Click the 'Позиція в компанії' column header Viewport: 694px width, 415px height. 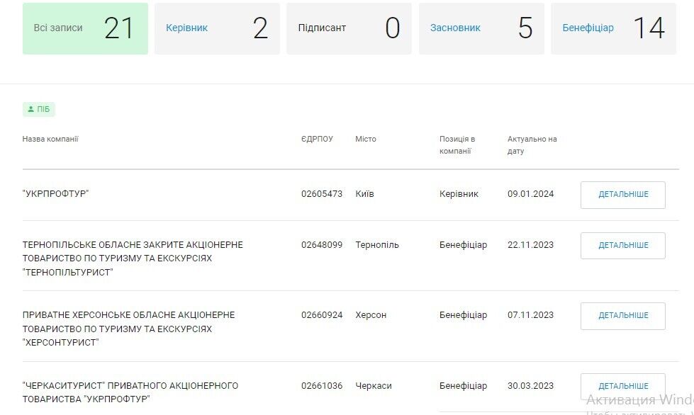coord(457,145)
